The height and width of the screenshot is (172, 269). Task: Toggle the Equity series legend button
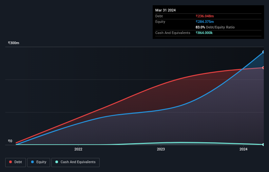(39, 162)
